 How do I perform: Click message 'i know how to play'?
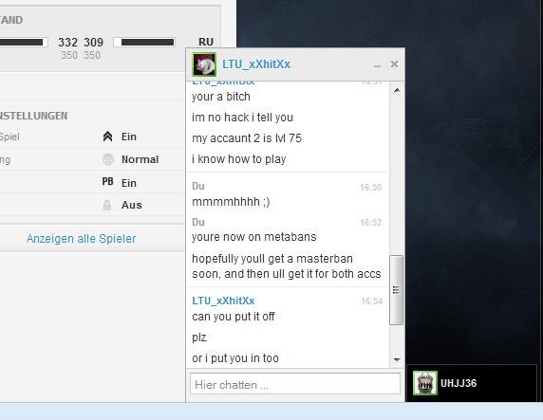coord(239,159)
